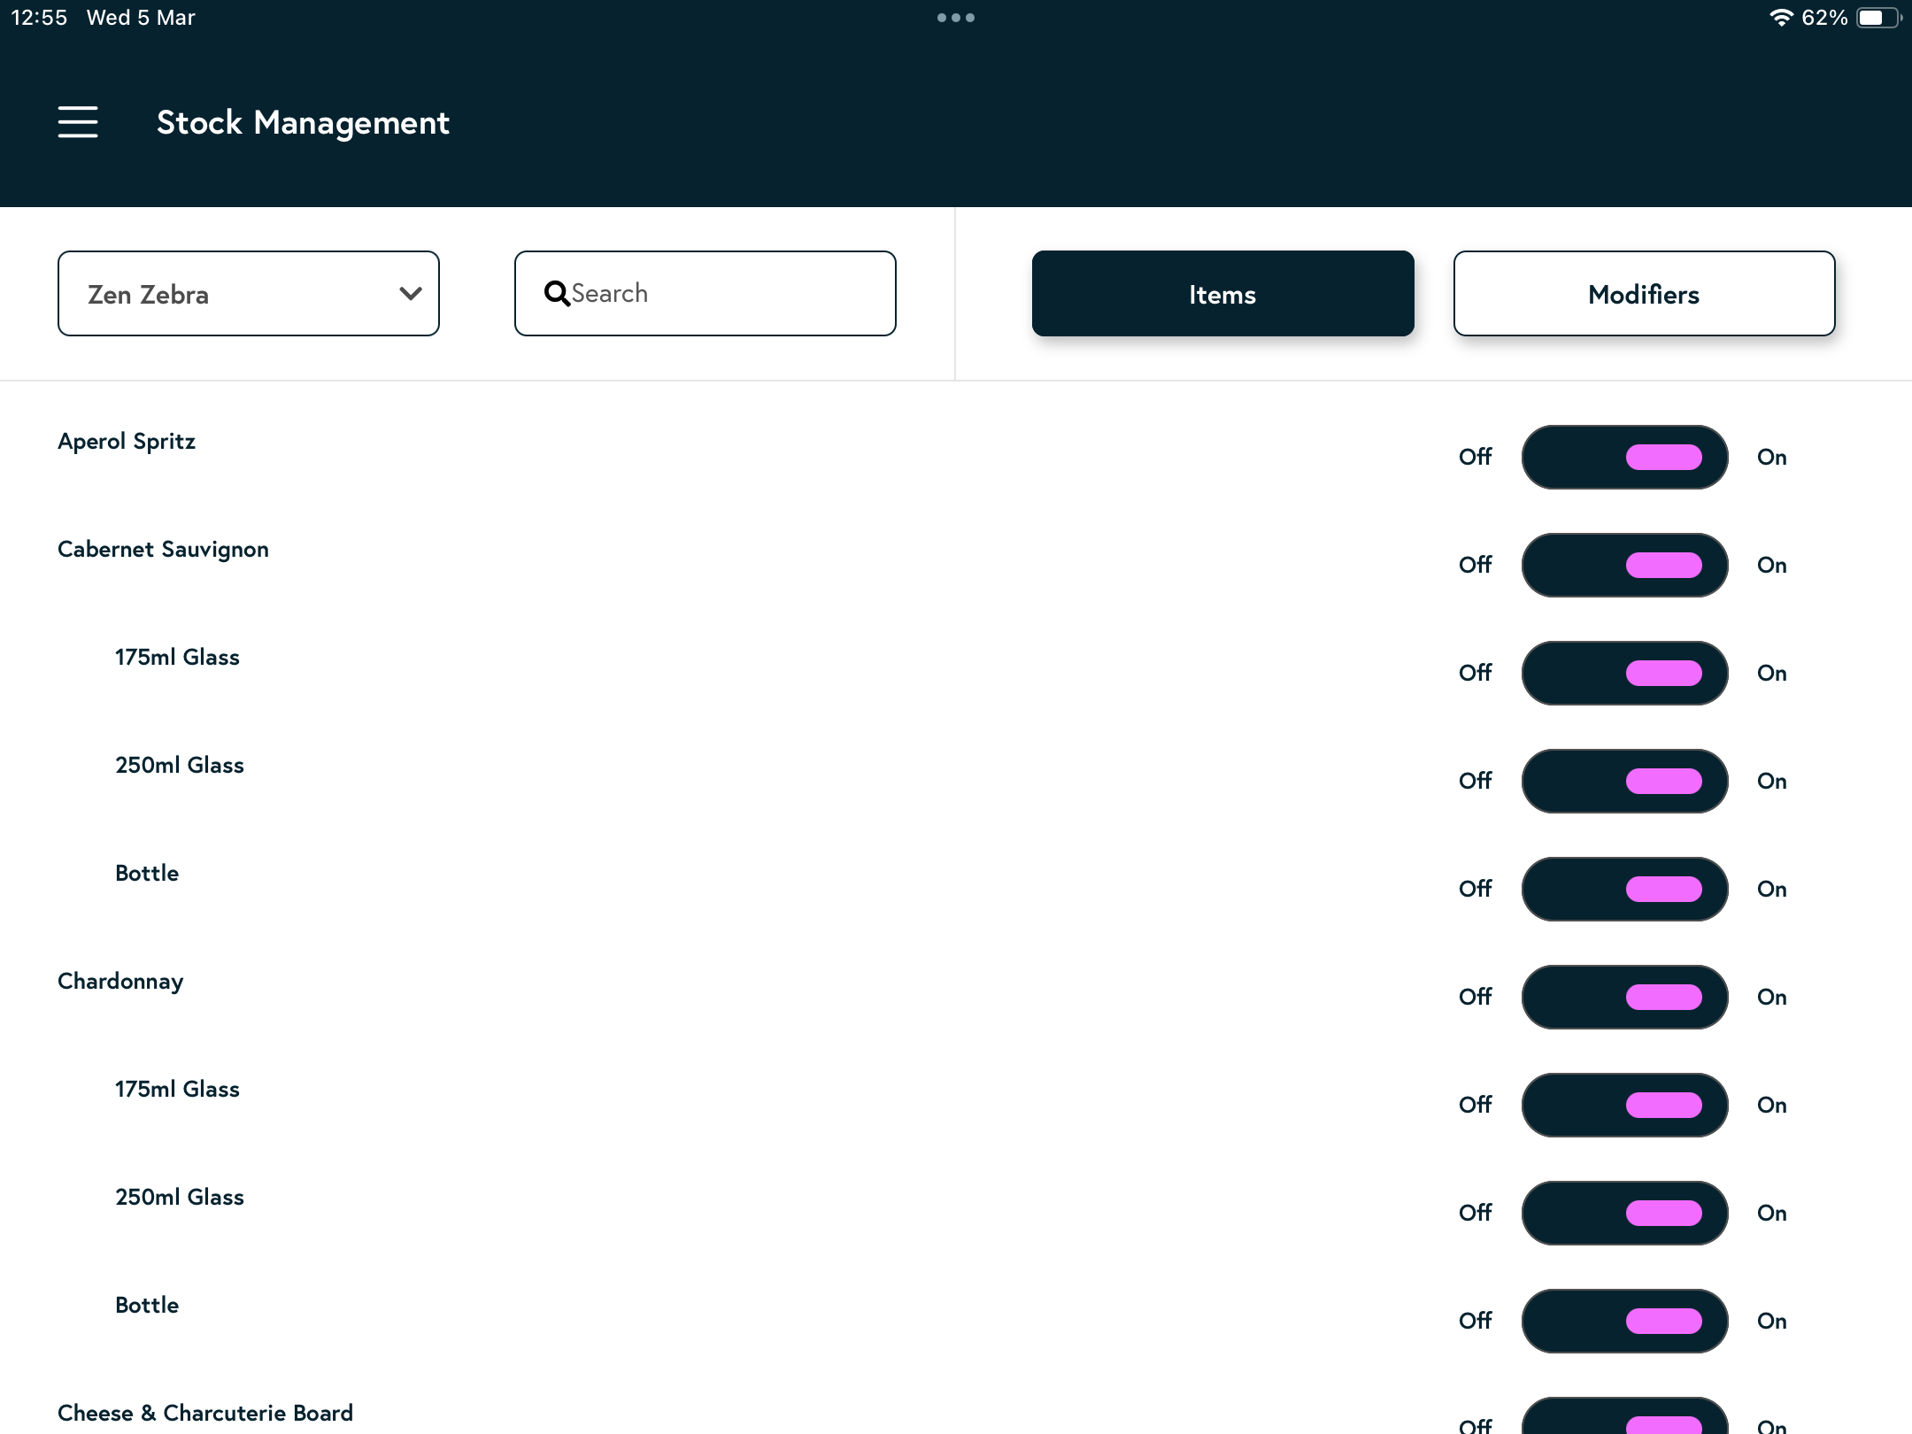Tap the three-dot multitasking indicator
The height and width of the screenshot is (1434, 1912).
[955, 18]
